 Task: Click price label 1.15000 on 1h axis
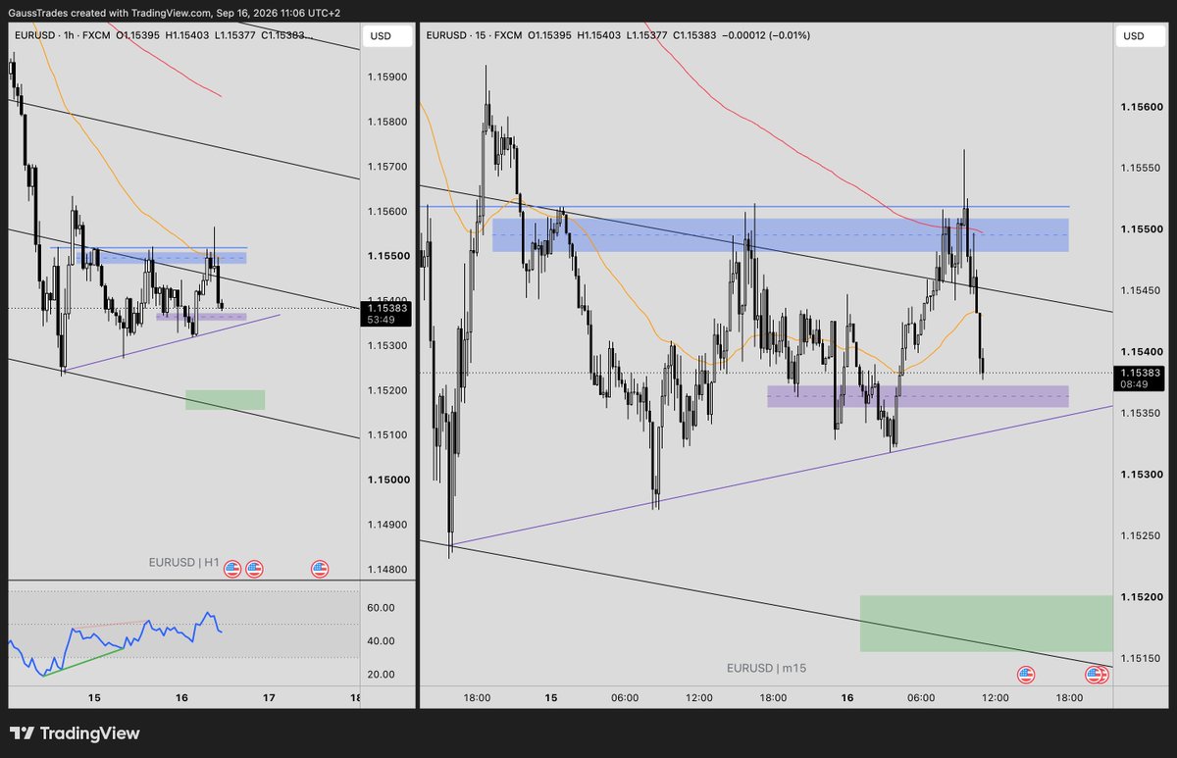coord(388,480)
